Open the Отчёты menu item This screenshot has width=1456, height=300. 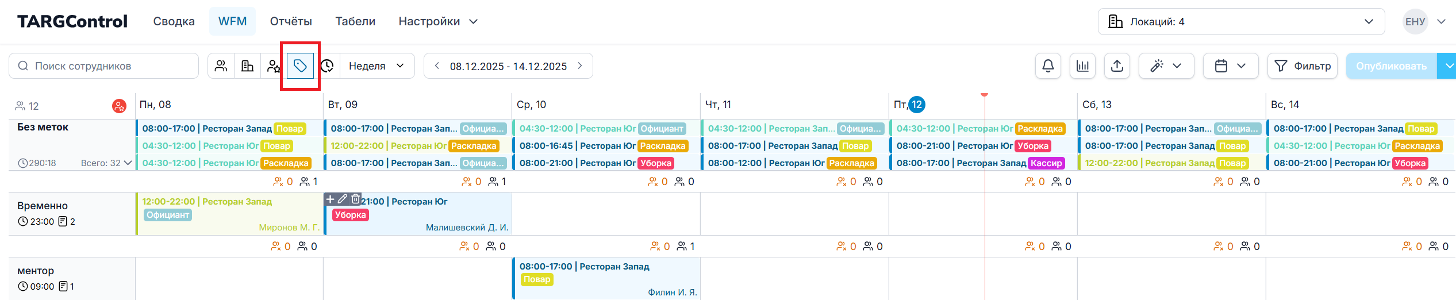(291, 22)
